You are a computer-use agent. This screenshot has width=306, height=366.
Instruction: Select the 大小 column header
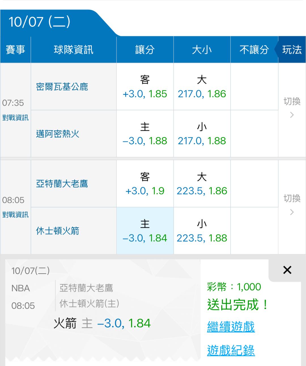click(x=202, y=50)
